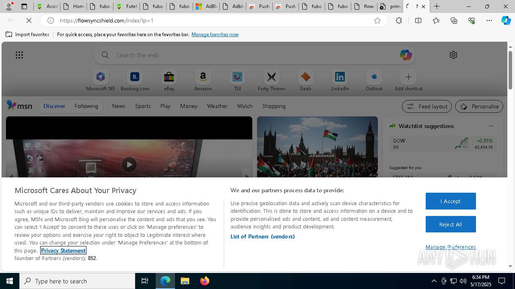Toggle split screen view

tap(418, 20)
